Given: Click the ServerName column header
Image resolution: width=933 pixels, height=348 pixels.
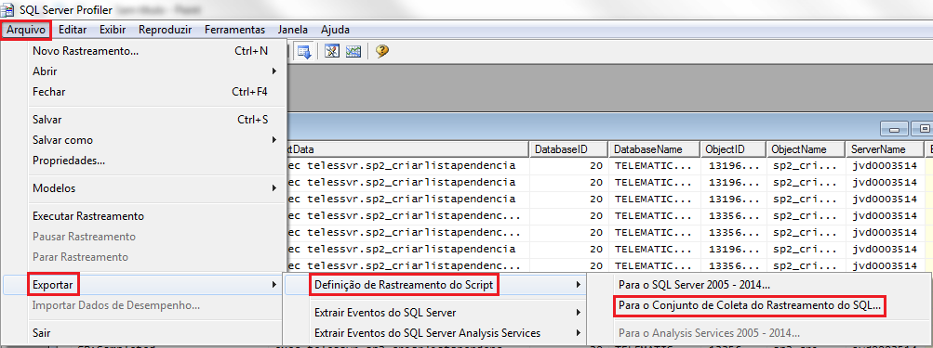Looking at the screenshot, I should [x=884, y=149].
